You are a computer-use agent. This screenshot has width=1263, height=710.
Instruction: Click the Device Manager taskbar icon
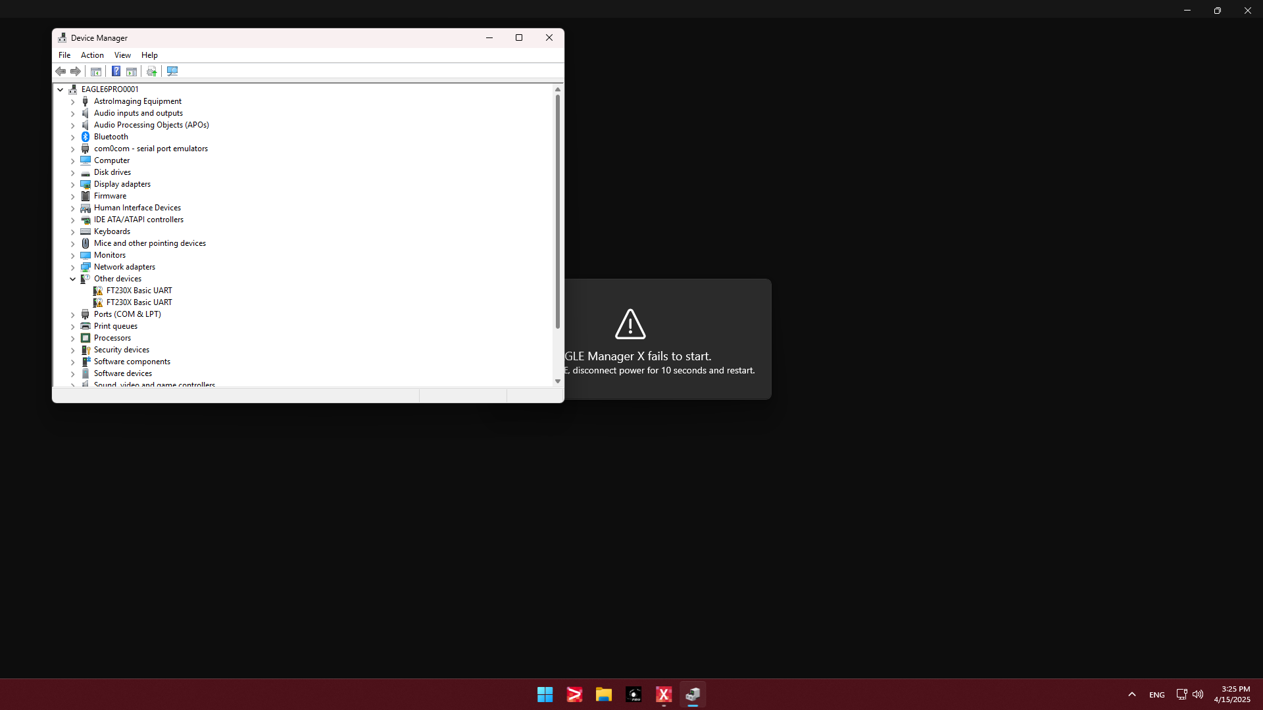(693, 694)
